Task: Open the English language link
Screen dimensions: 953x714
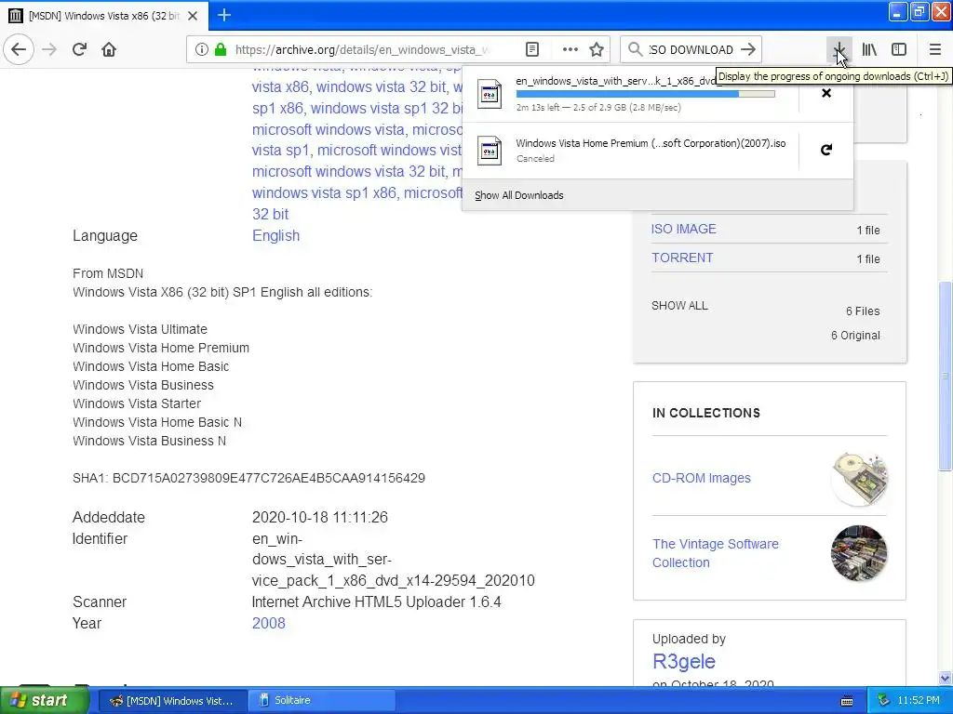Action: 275,235
